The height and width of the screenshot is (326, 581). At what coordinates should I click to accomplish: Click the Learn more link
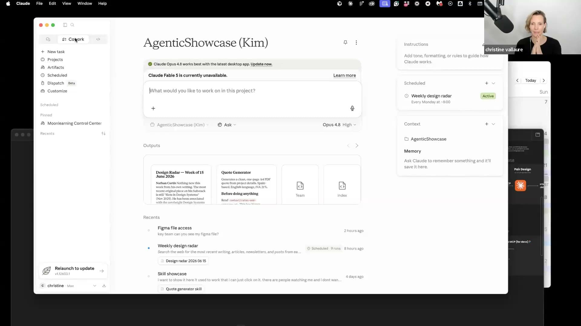tap(344, 75)
